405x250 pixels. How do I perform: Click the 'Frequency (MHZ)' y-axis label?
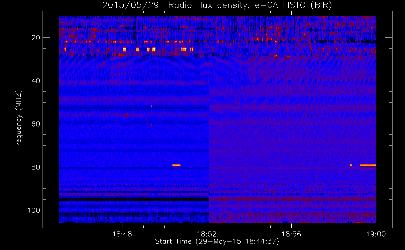(x=19, y=120)
